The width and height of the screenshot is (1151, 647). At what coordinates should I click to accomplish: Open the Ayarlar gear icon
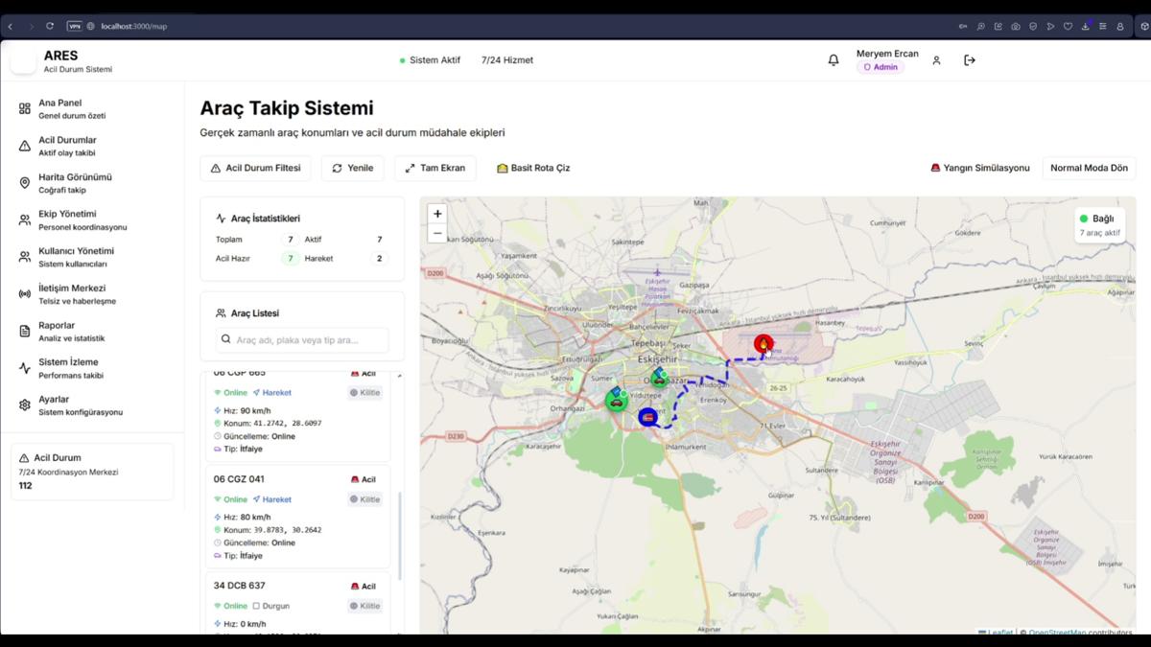click(x=23, y=404)
